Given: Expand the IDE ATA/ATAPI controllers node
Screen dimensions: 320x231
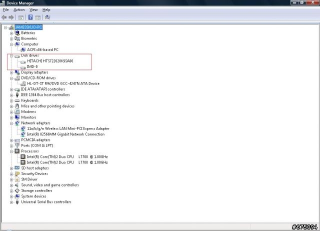Looking at the screenshot, I should 11,89.
